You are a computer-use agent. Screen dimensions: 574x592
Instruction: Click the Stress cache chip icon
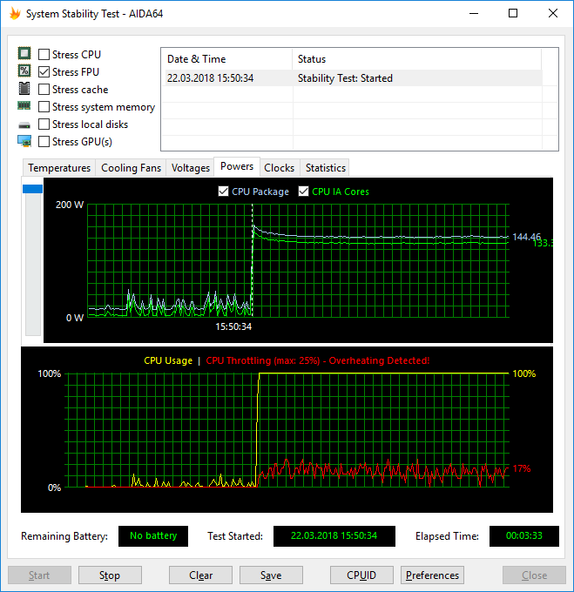coord(24,88)
